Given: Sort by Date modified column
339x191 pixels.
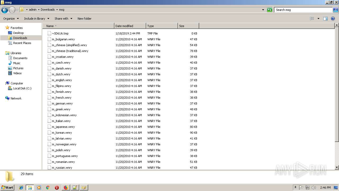Looking at the screenshot, I should coord(130,26).
